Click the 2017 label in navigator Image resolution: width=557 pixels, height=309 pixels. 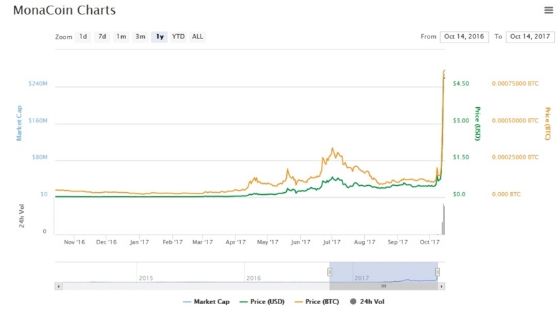coord(361,278)
